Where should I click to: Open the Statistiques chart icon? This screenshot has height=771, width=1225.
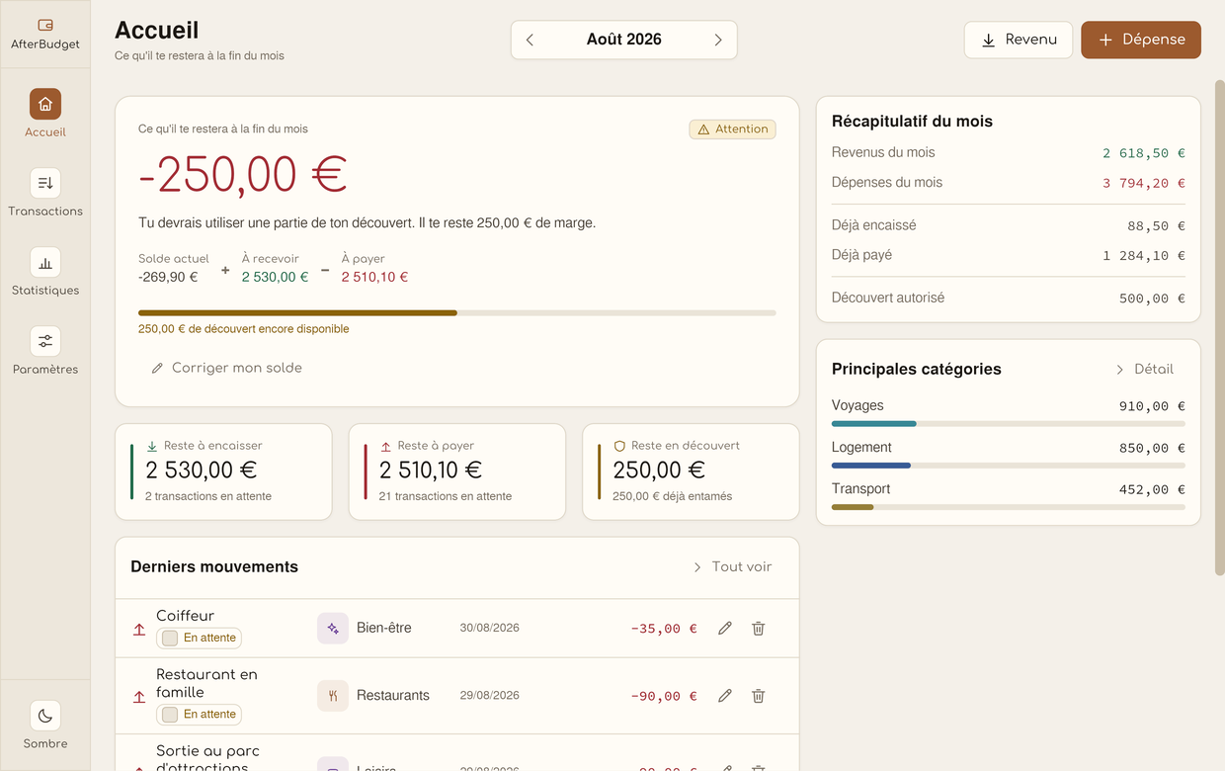tap(45, 262)
